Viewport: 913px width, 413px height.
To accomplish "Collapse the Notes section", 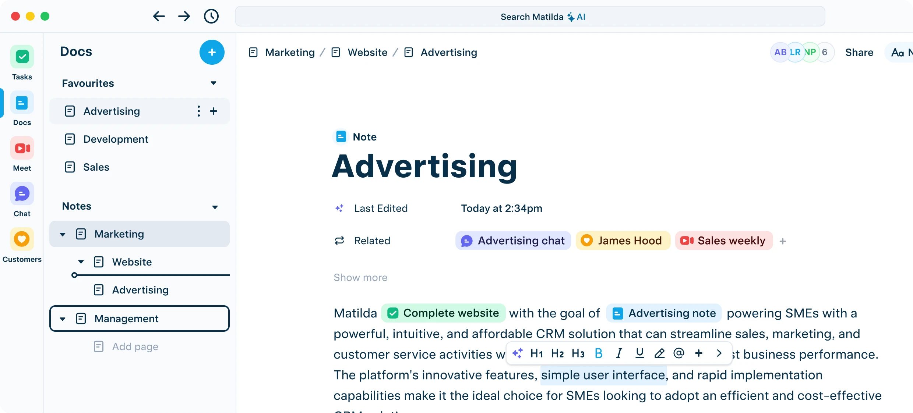I will (215, 207).
